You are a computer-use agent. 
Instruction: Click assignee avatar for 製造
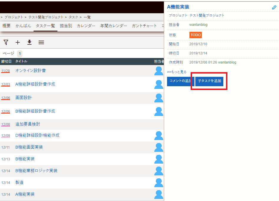coord(159,183)
